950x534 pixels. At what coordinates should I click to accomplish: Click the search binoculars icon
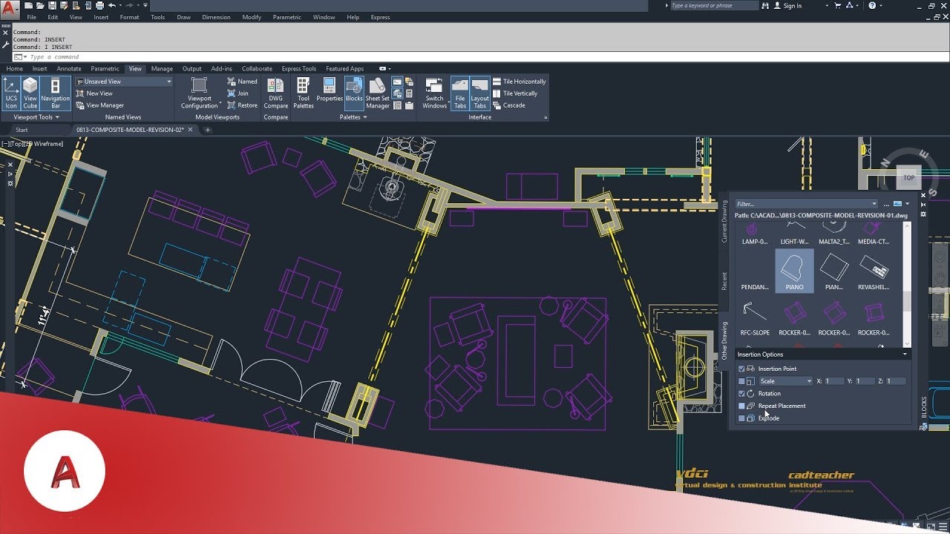click(x=767, y=6)
